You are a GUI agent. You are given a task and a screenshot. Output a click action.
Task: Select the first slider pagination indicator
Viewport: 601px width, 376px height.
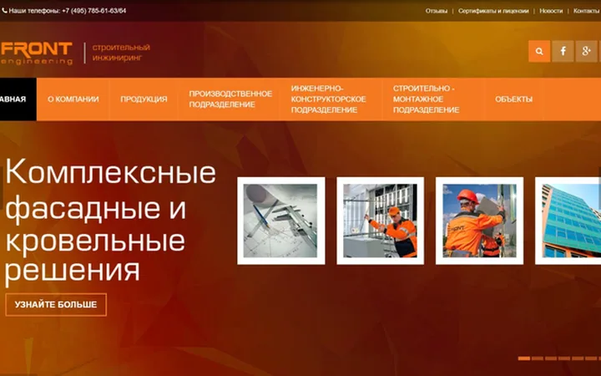pos(524,358)
